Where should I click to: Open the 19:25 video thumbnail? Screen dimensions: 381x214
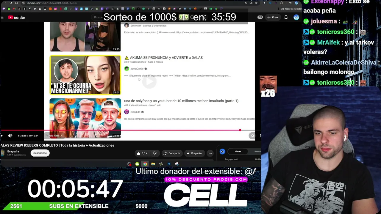85,37
